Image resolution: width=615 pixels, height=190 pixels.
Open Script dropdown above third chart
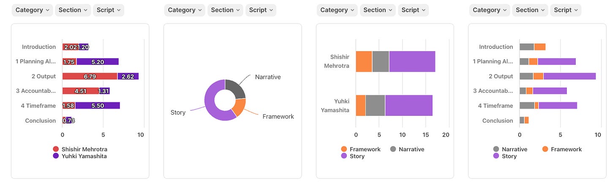click(413, 10)
